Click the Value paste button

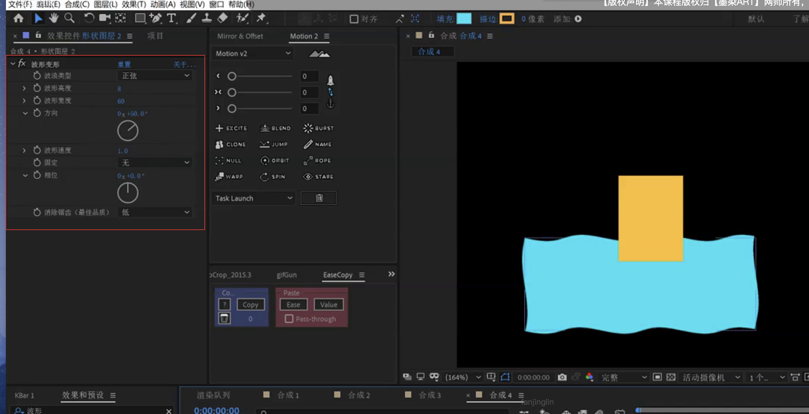click(x=328, y=305)
